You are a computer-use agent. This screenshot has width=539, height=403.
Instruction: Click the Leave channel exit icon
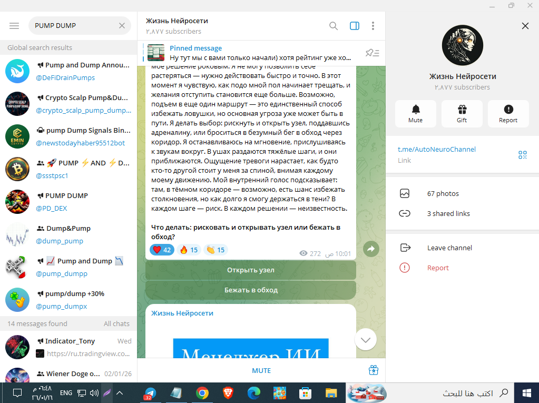tap(405, 248)
